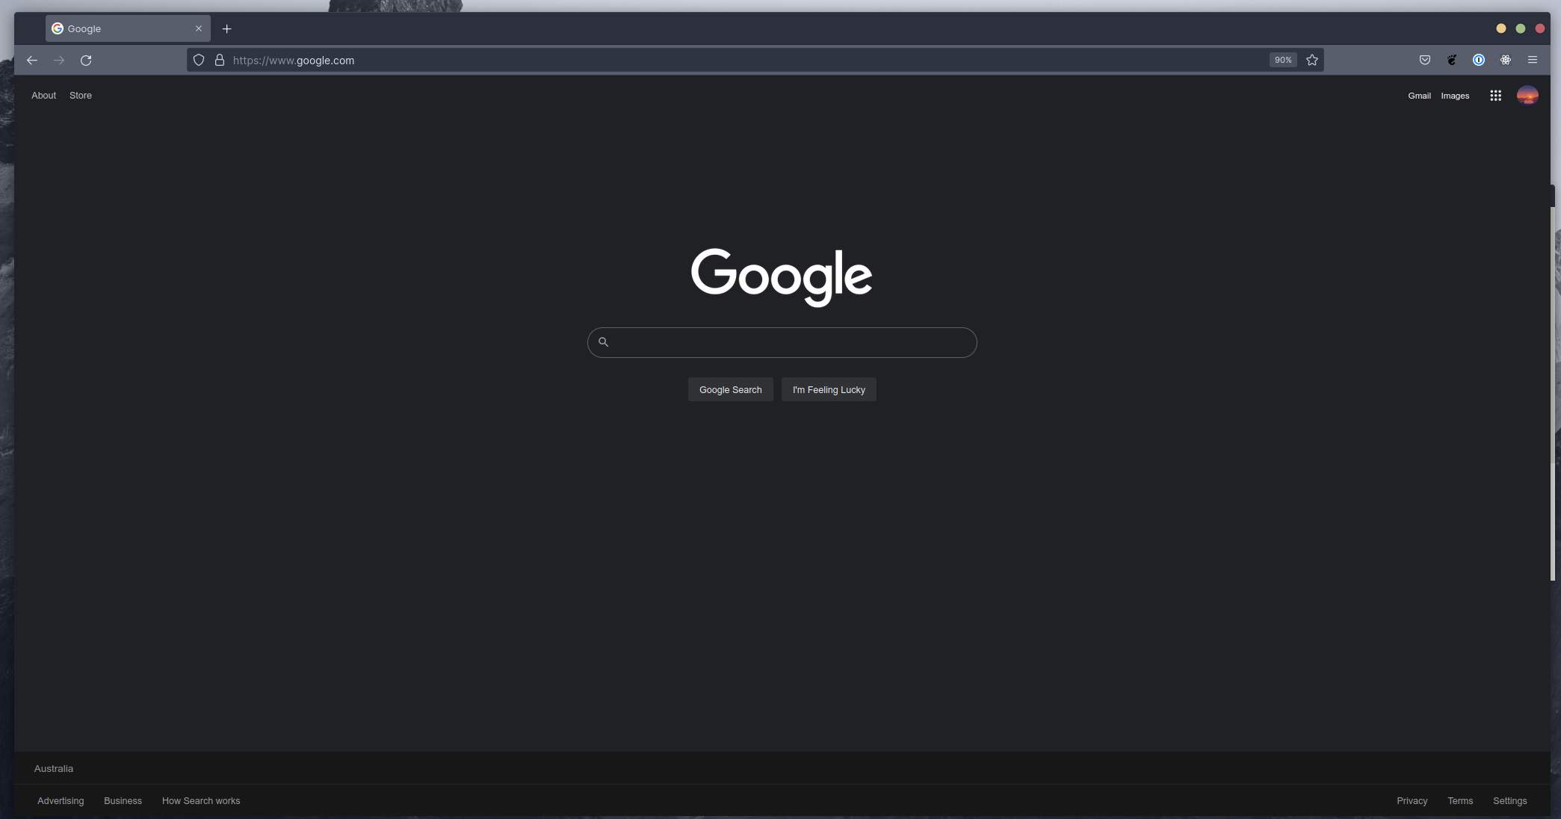Screen dimensions: 1561x819
Task: Open the Settings link in the footer
Action: [x=1509, y=800]
